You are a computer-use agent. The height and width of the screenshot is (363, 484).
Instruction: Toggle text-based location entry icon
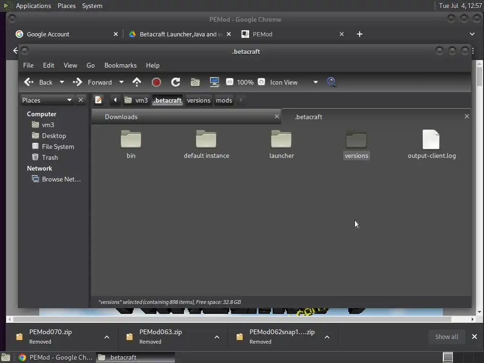tap(99, 100)
